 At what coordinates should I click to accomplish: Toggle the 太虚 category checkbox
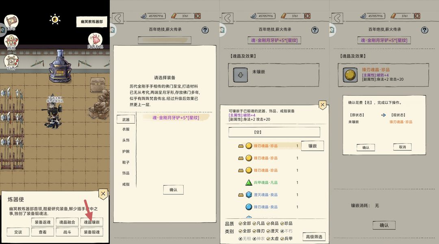point(272,239)
